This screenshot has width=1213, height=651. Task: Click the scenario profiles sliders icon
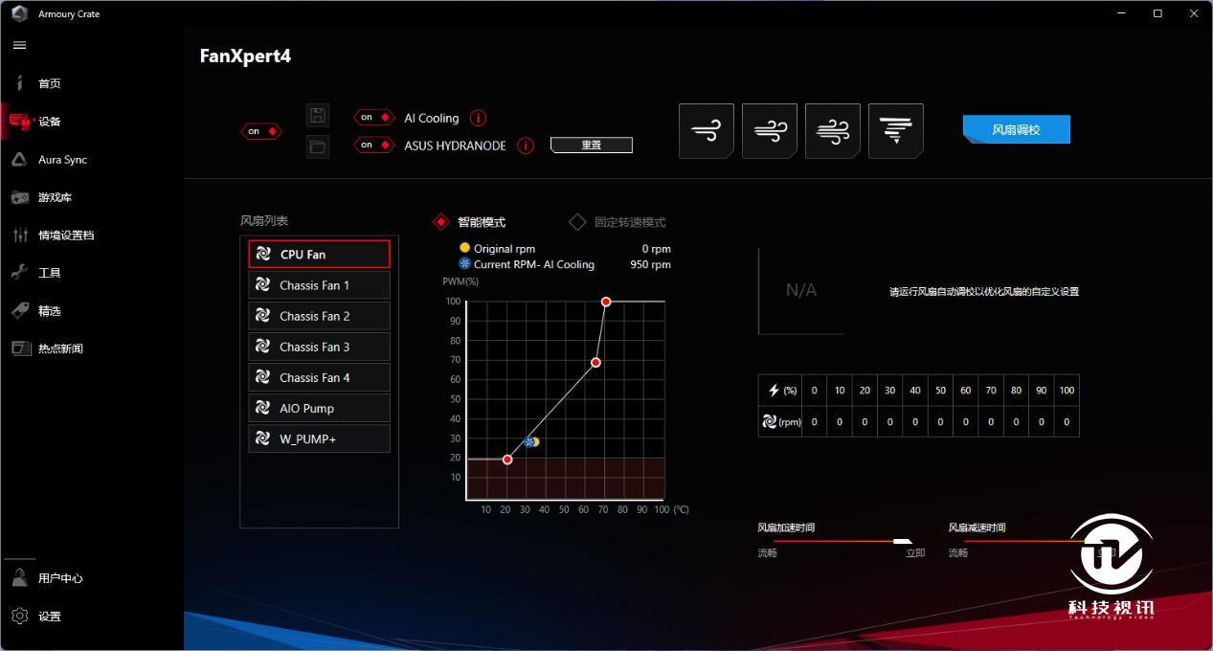pyautogui.click(x=20, y=236)
